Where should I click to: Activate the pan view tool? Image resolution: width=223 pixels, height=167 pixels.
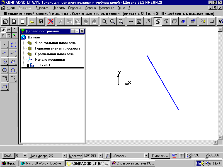tap(131, 21)
